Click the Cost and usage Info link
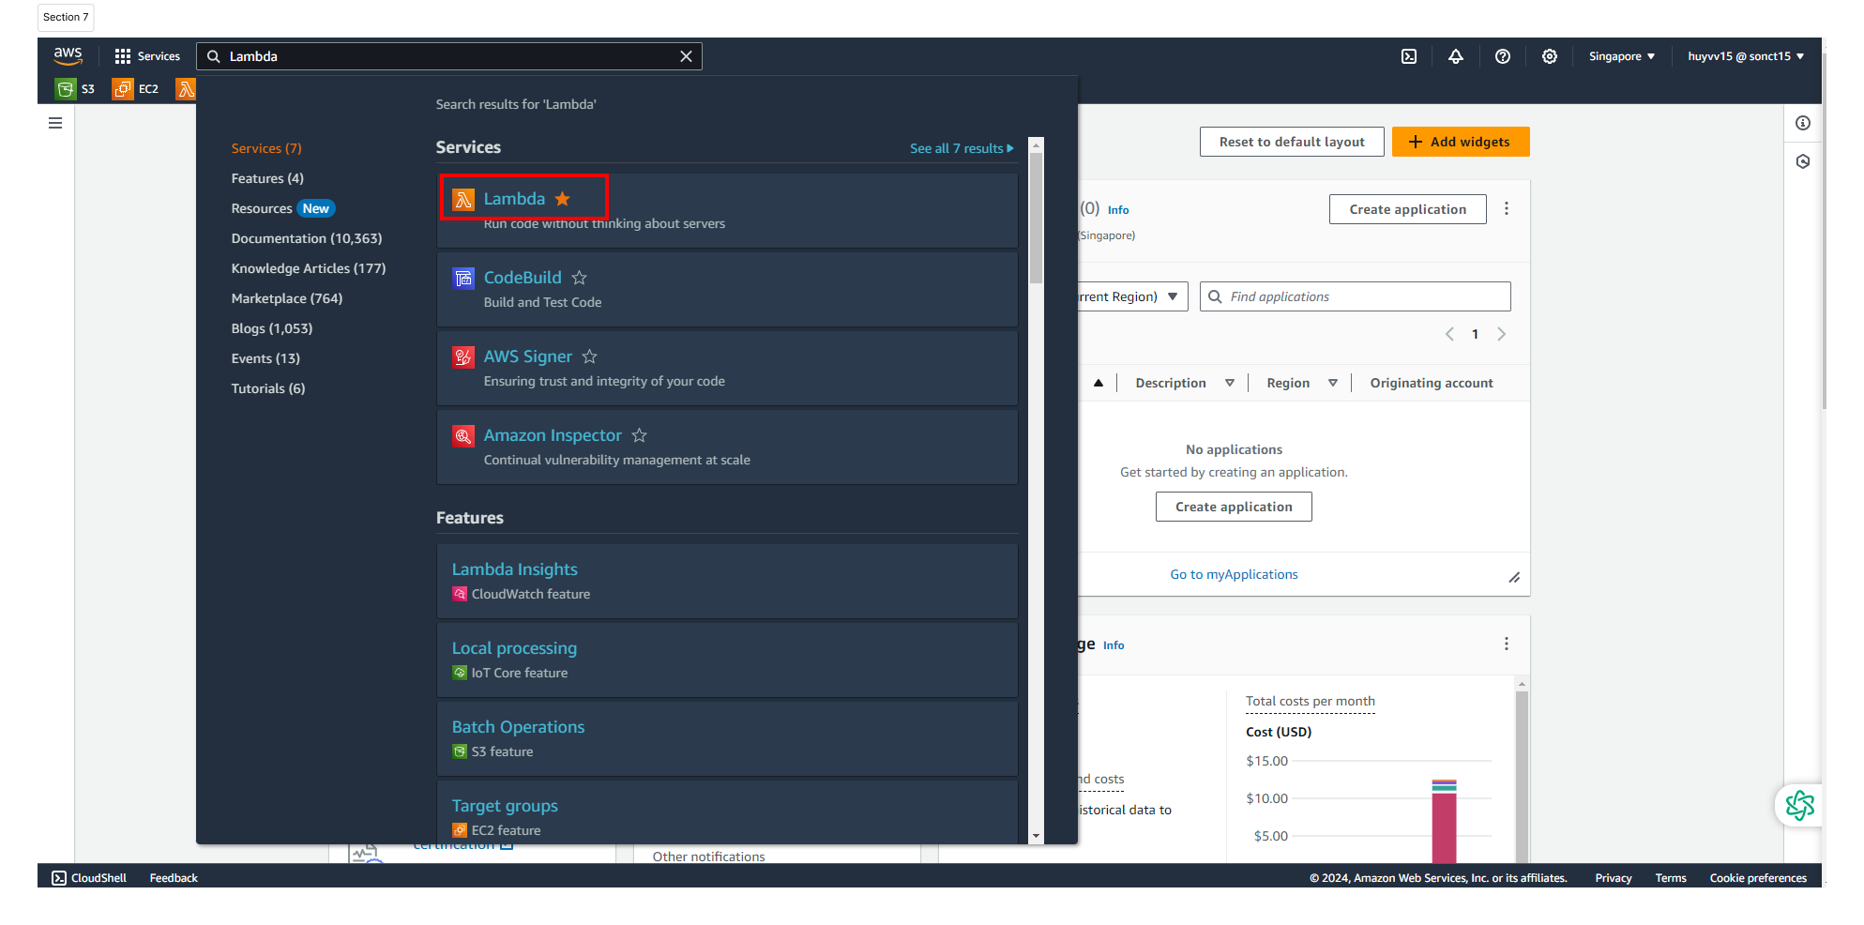The height and width of the screenshot is (925, 1864). (x=1114, y=645)
